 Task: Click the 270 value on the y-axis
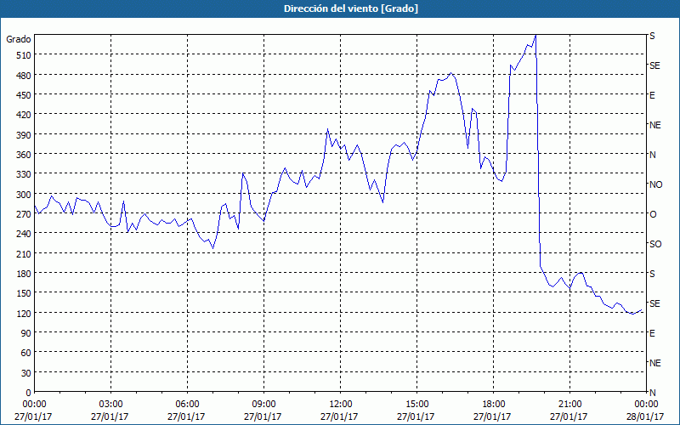(x=24, y=214)
